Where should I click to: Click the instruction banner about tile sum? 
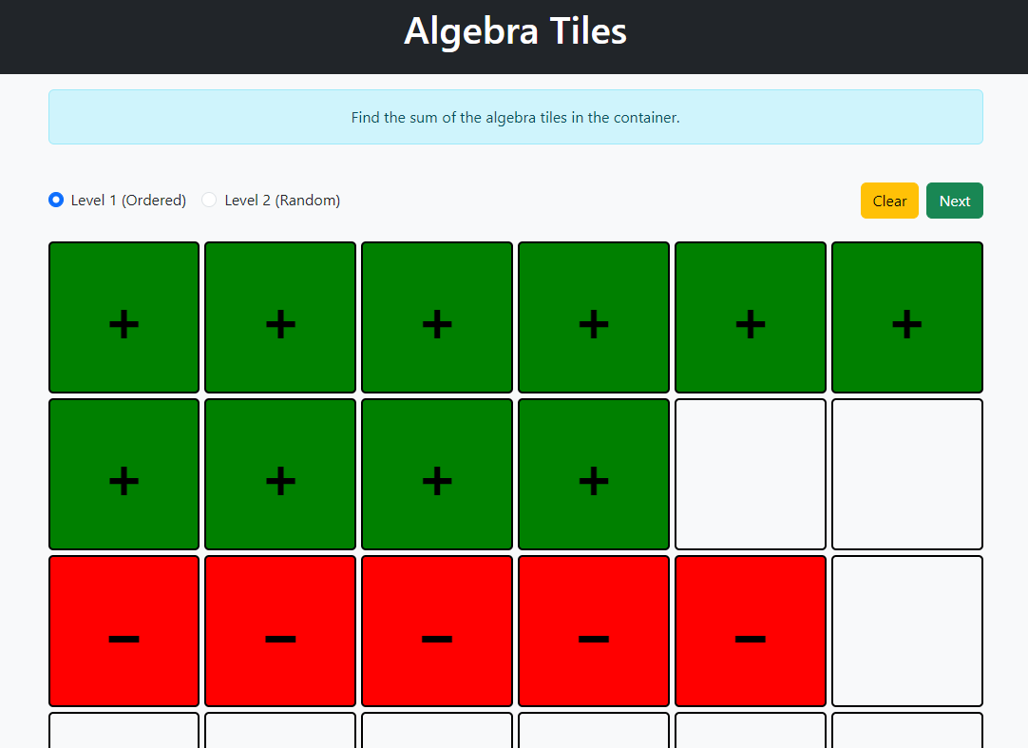[x=515, y=118]
